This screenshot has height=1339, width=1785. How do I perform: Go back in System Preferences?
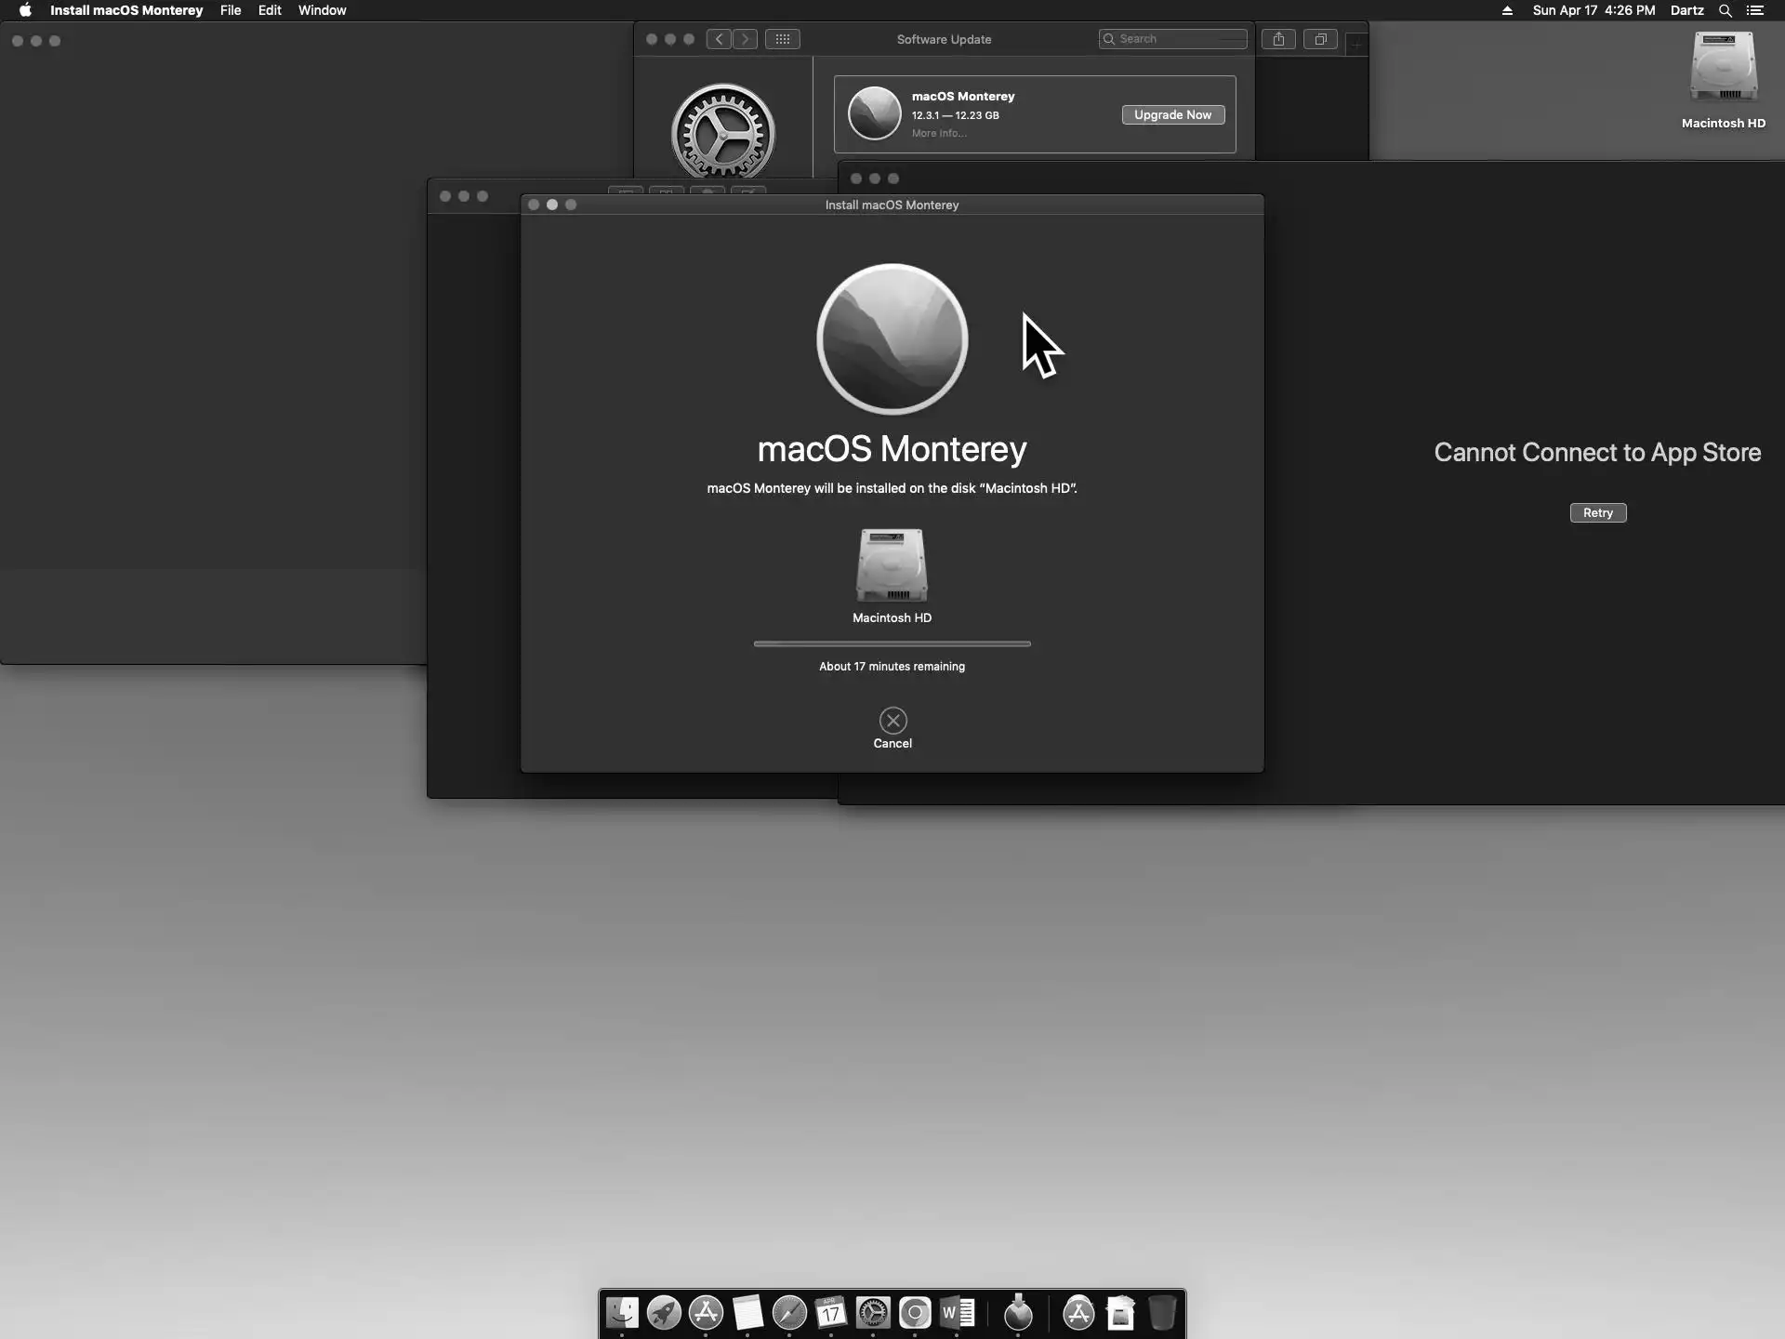[x=719, y=39]
